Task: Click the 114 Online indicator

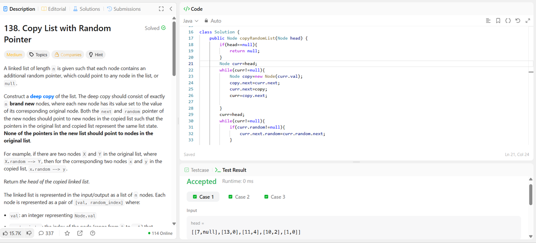Action: [x=160, y=233]
